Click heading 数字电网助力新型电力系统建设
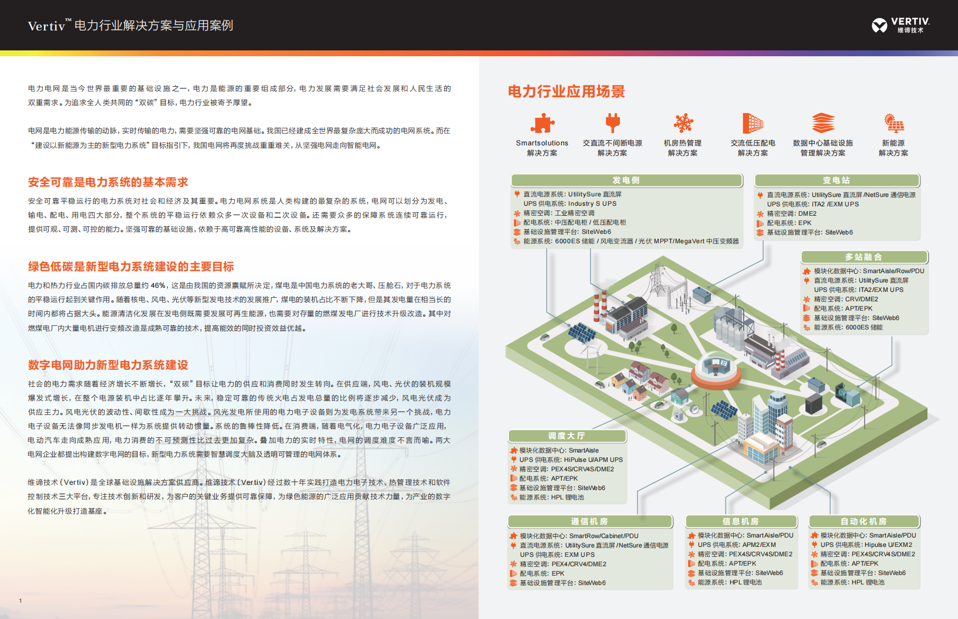 tap(108, 365)
